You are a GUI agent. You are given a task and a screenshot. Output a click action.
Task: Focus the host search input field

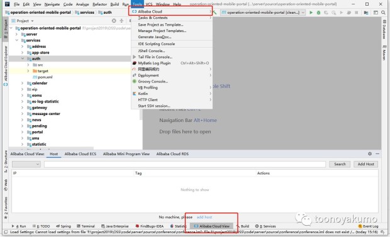click(185, 164)
